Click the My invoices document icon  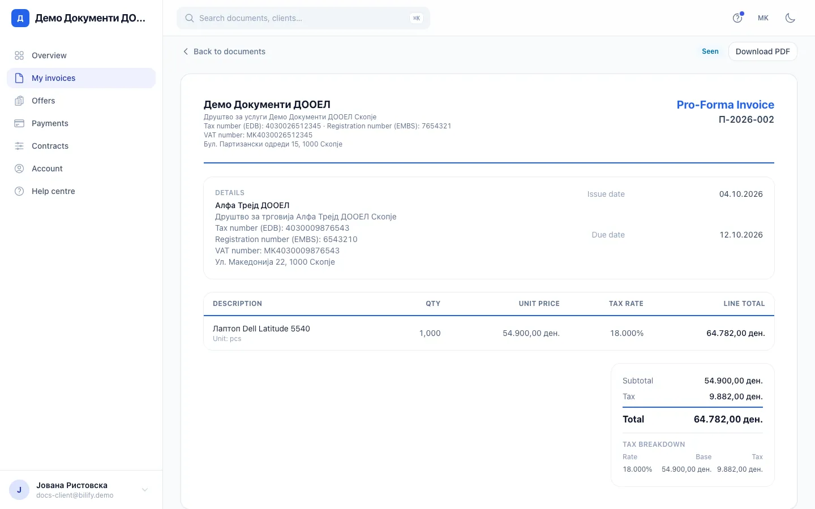coord(19,78)
